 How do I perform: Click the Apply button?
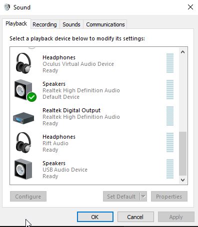[x=176, y=217]
